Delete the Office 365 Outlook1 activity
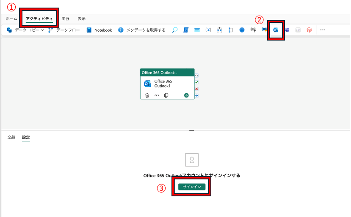The width and height of the screenshot is (351, 217). click(x=147, y=95)
